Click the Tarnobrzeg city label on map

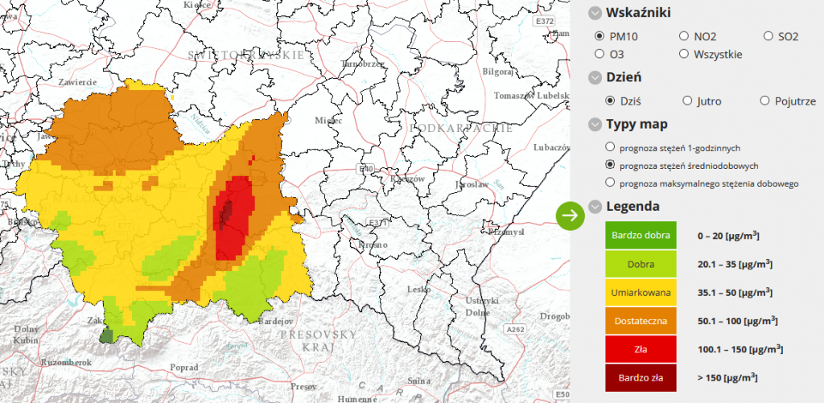(363, 64)
